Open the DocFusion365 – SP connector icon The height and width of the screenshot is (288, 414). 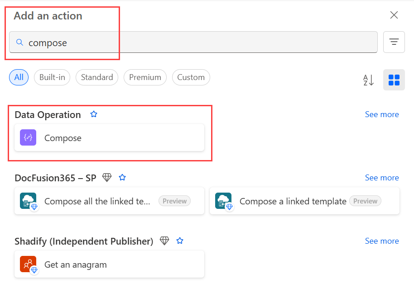coord(28,201)
